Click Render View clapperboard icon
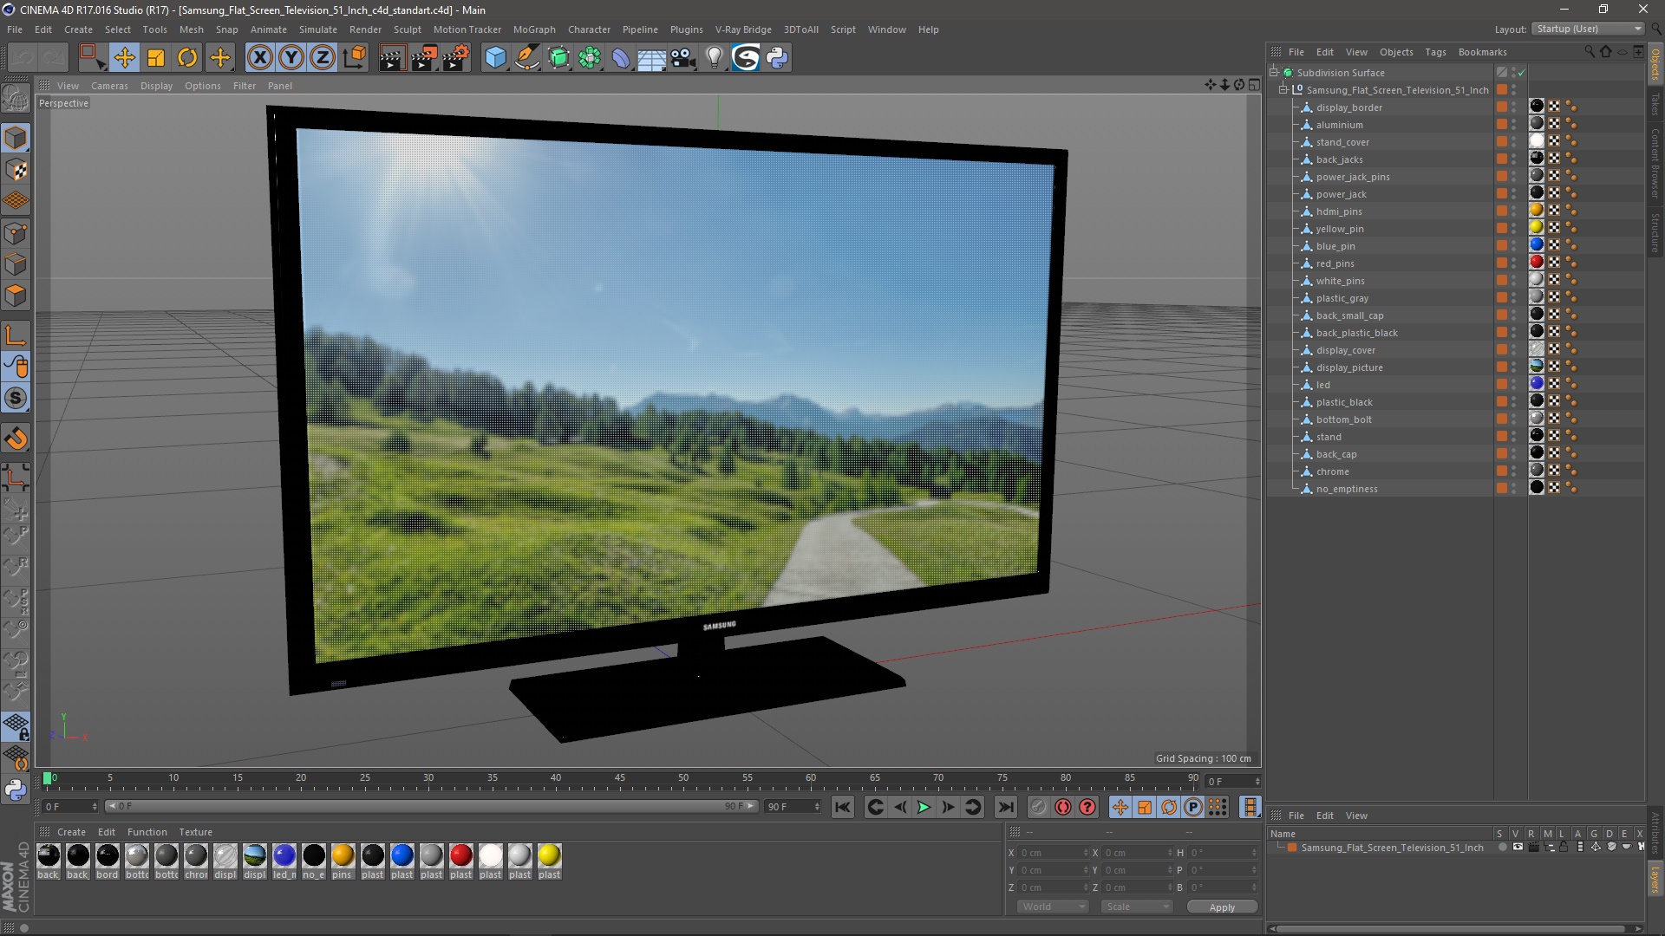Viewport: 1665px width, 936px height. pyautogui.click(x=391, y=58)
